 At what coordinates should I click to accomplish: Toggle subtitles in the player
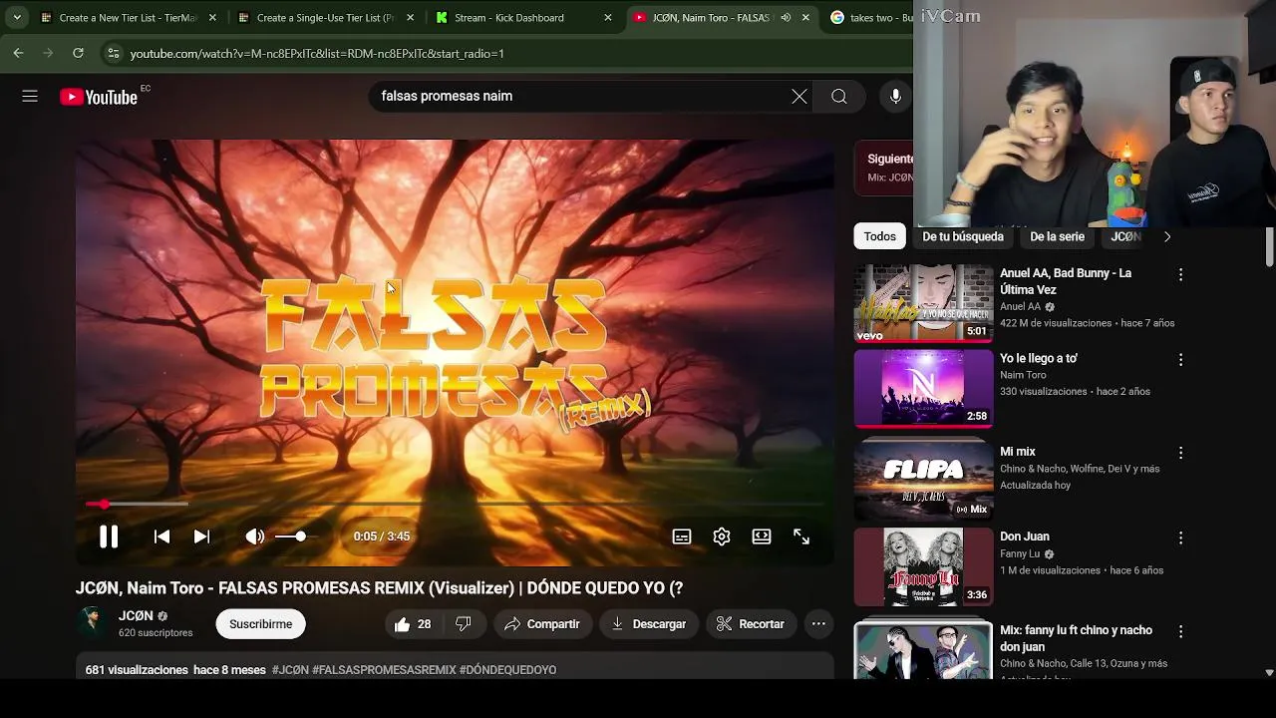(682, 537)
